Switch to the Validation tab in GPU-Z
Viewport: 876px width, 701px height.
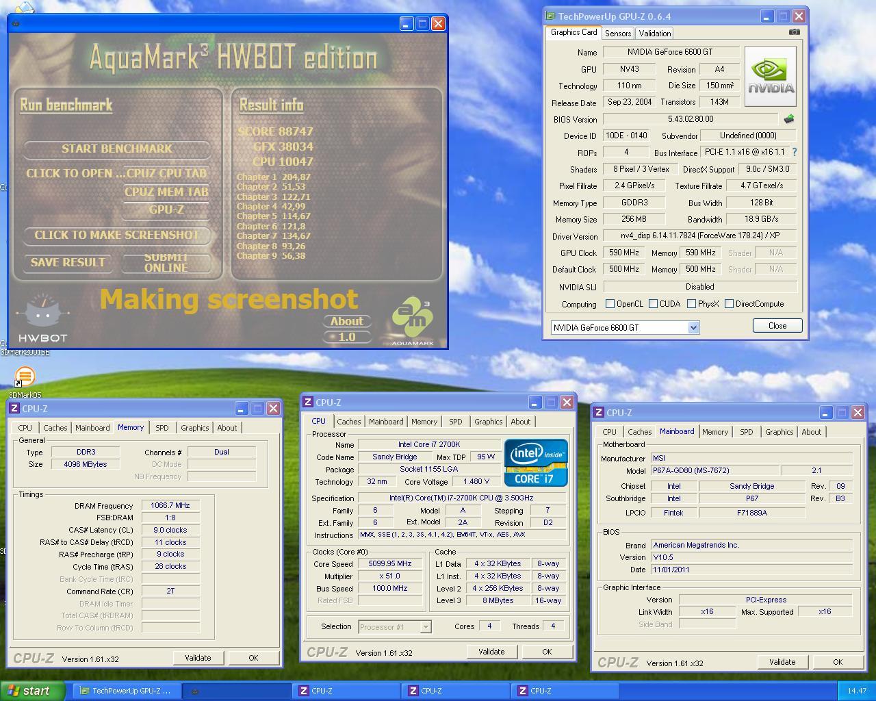[655, 33]
